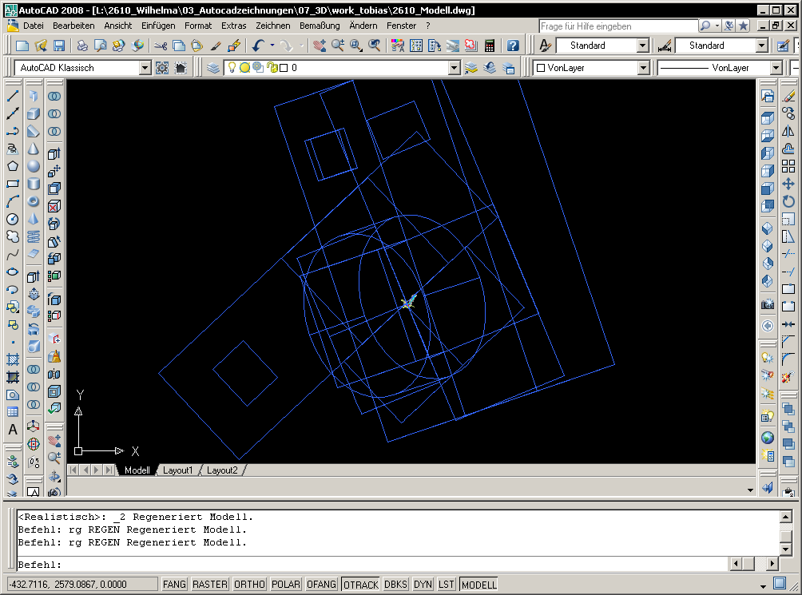Viewport: 802px width, 595px height.
Task: Open the Datei menu
Action: [34, 26]
